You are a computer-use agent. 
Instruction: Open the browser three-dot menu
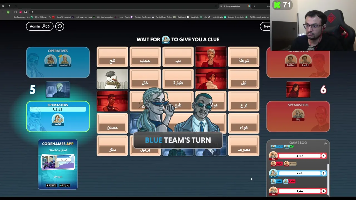(3, 12)
